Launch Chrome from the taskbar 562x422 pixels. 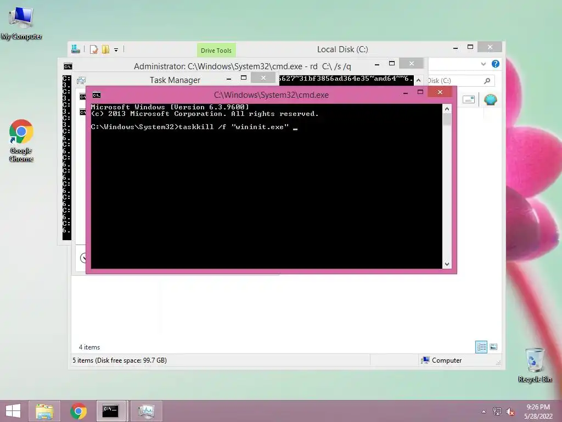78,411
